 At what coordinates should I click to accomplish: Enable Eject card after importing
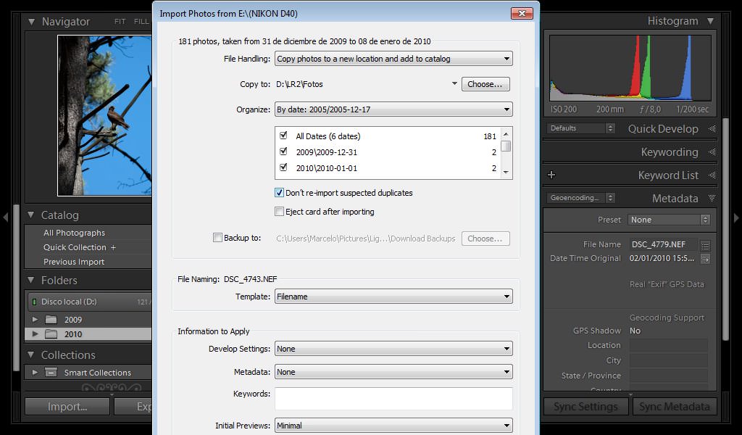click(x=279, y=212)
